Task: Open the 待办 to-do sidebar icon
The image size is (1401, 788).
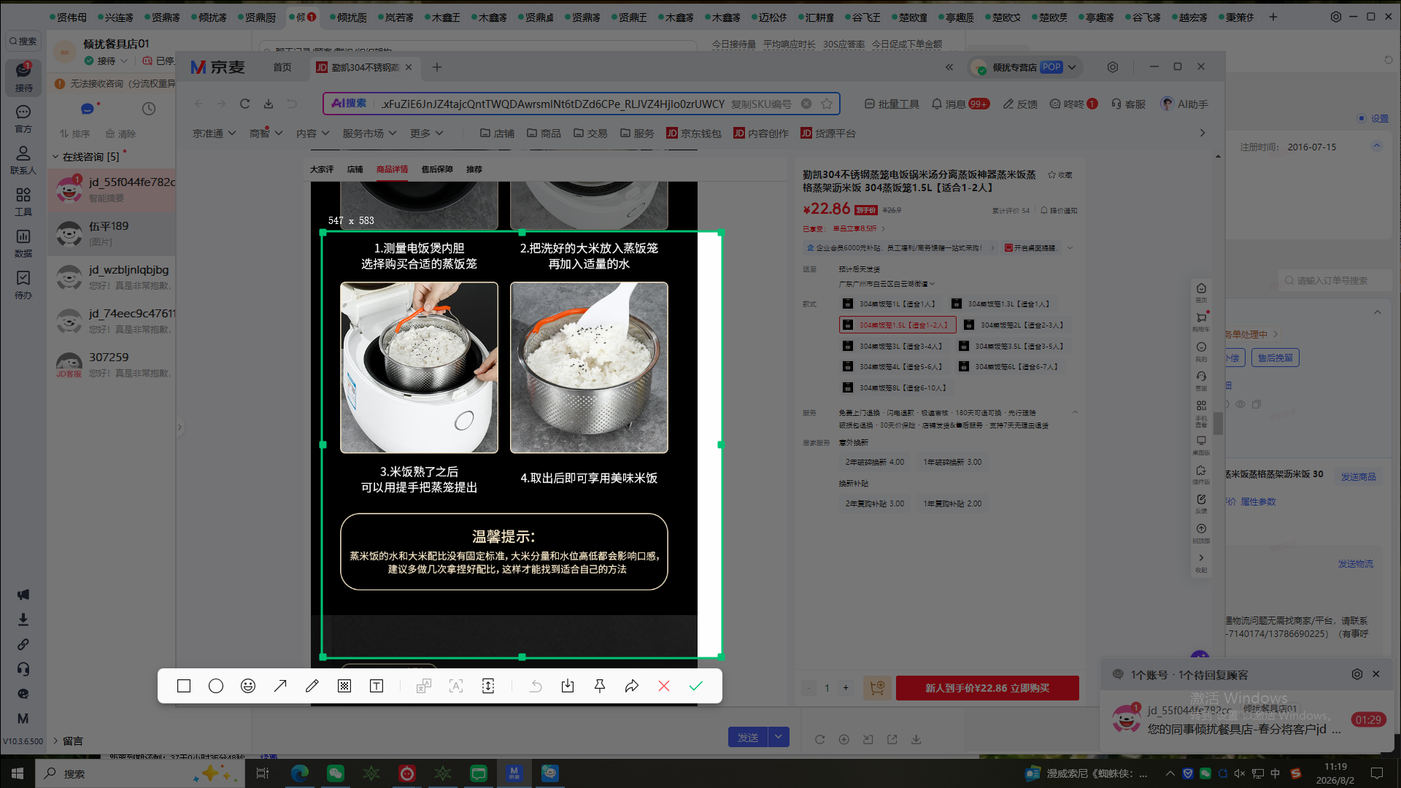Action: (x=23, y=285)
